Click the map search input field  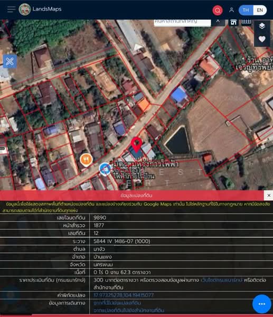(x=182, y=22)
